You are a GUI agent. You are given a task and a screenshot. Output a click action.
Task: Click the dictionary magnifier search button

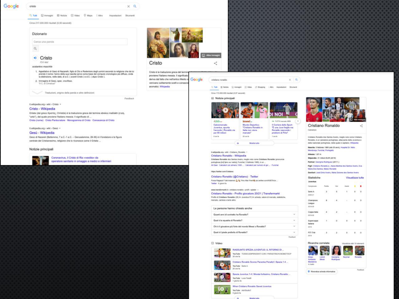click(x=35, y=48)
